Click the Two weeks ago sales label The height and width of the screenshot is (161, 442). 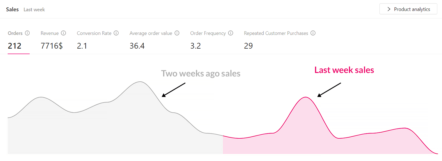click(201, 74)
